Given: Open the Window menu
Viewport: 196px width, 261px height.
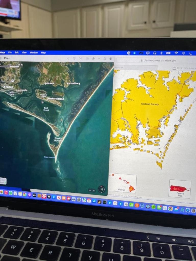Looking at the screenshot, I should point(34,53).
